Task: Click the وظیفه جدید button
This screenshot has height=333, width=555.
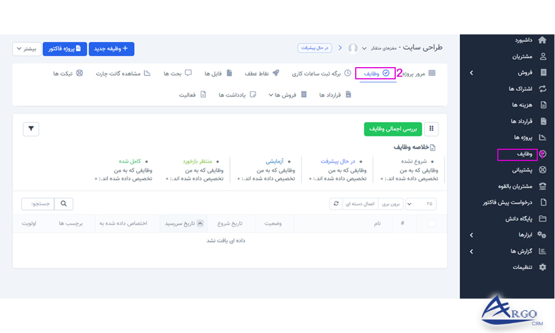Action: point(110,49)
